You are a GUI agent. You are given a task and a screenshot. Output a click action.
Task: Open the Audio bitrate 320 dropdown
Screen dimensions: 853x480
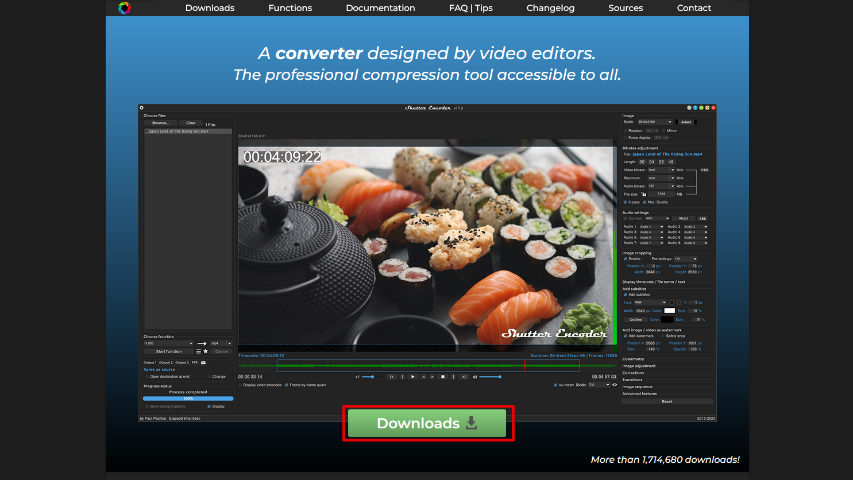click(661, 186)
